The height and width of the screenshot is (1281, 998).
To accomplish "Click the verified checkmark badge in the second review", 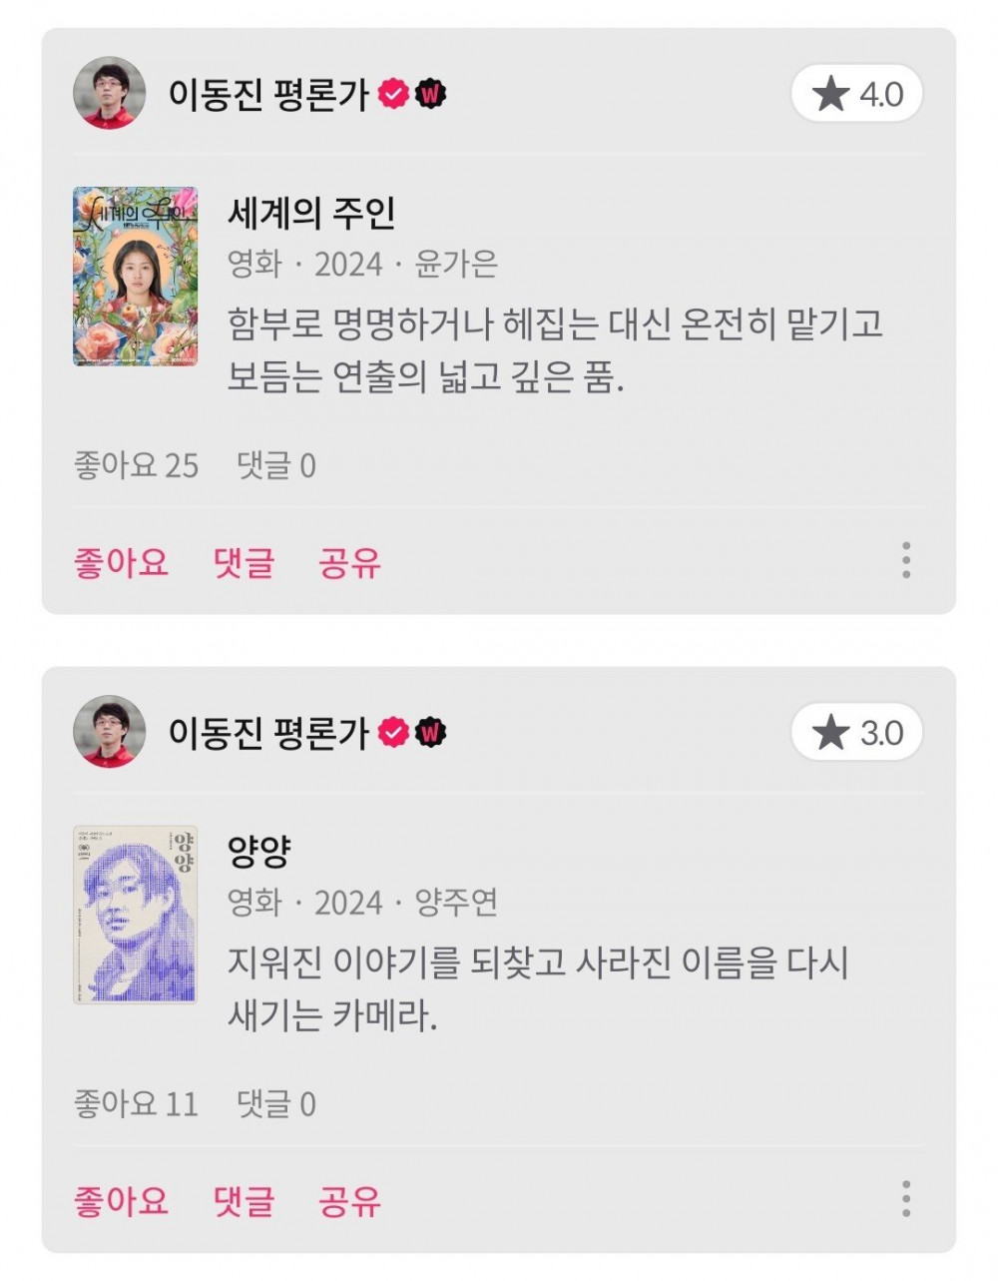I will 395,733.
